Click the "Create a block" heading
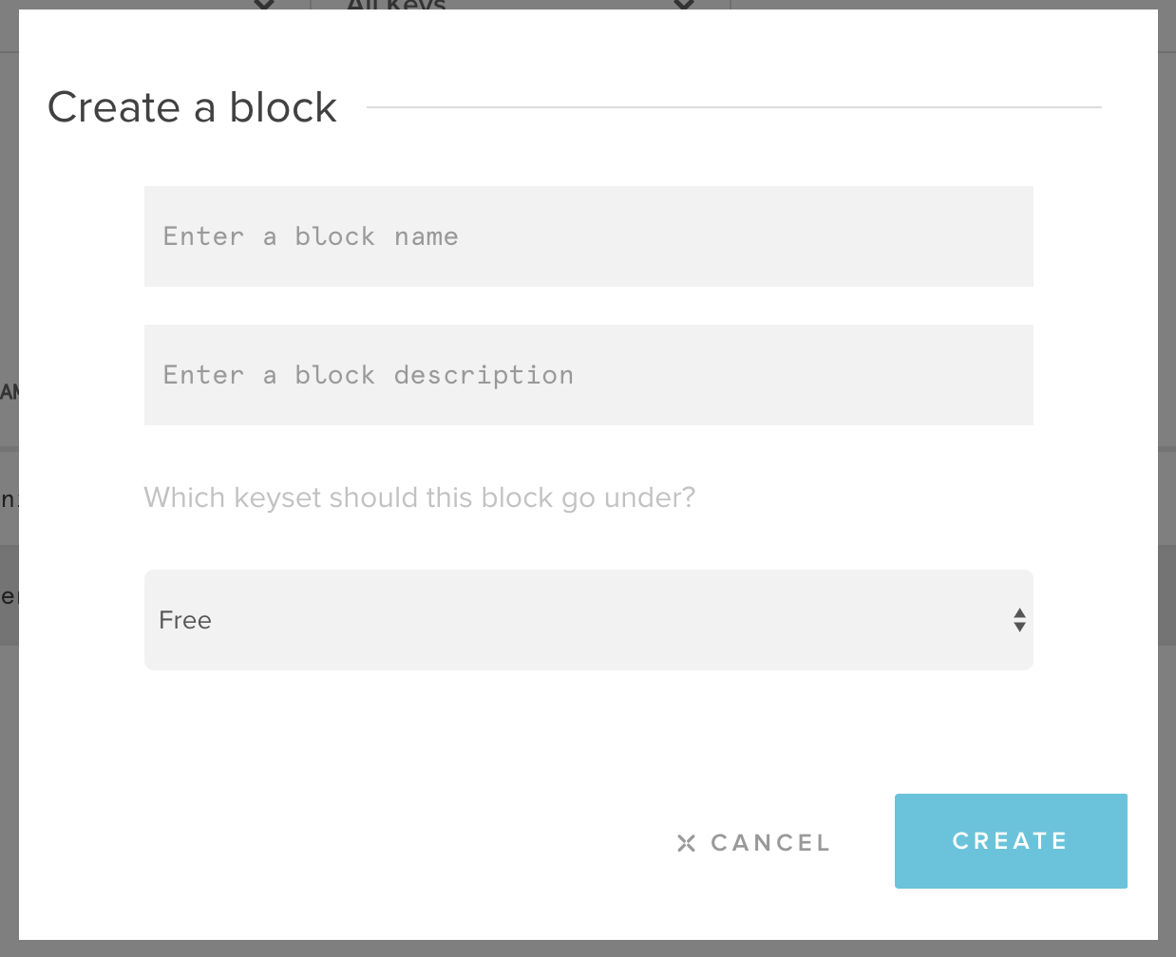The image size is (1176, 957). pyautogui.click(x=192, y=107)
